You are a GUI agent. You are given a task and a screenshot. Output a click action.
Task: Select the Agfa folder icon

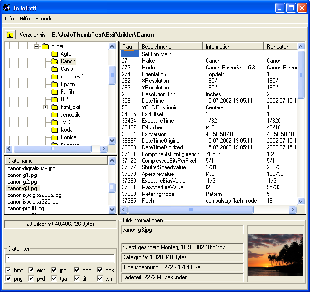point(54,54)
